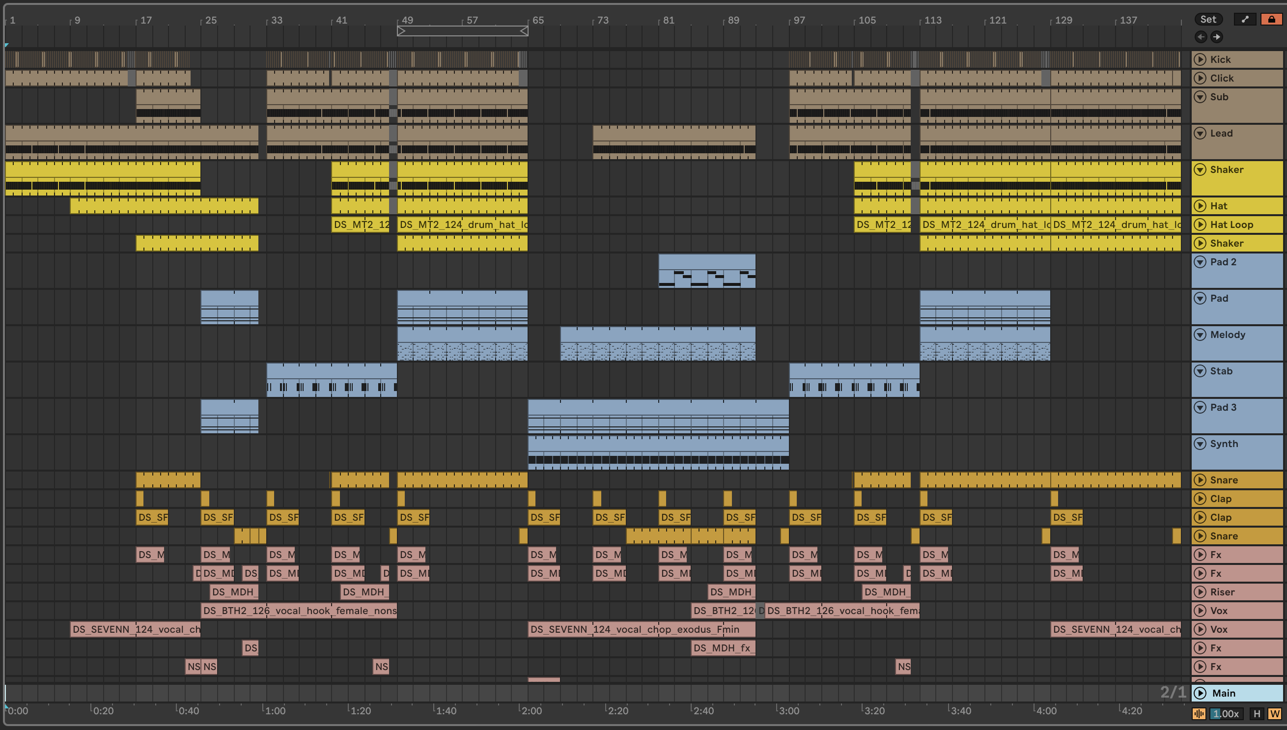This screenshot has height=730, width=1287.
Task: Collapse the Lead track
Action: [1200, 133]
